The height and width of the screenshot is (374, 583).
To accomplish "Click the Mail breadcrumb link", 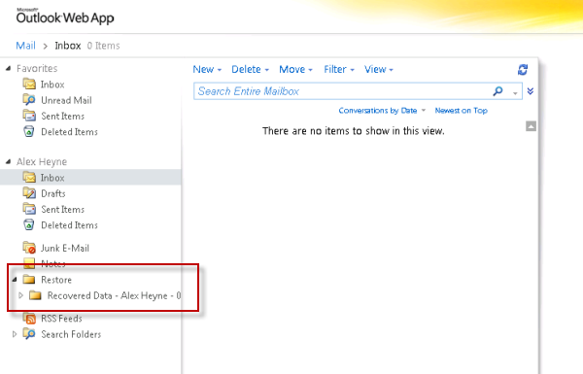I will click(x=25, y=46).
